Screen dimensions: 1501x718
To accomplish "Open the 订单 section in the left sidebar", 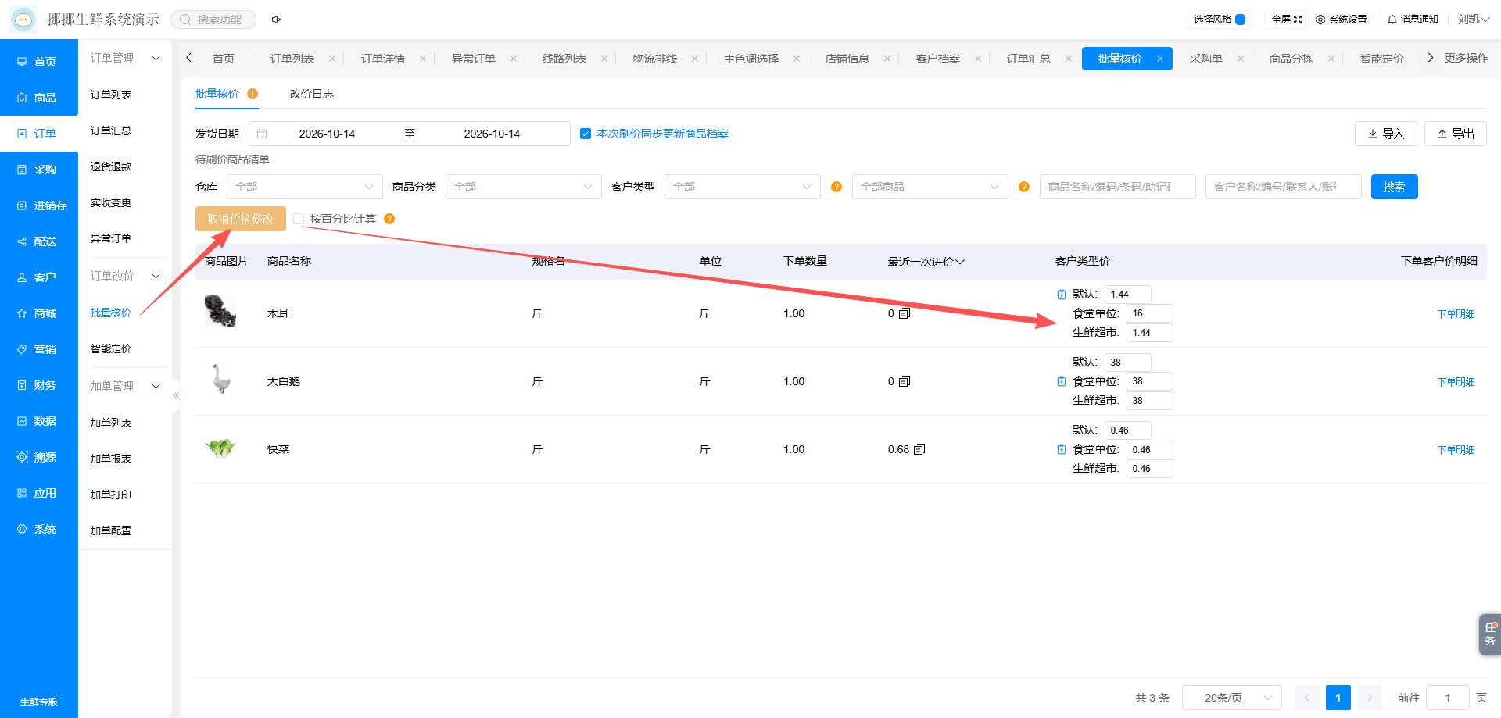I will [39, 134].
